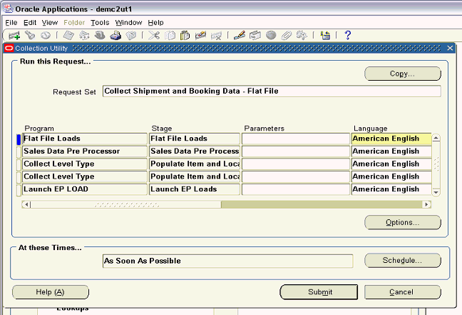Click the horizontal scrollbar left arrow
Screen dimensions: 462x315
tap(26, 204)
